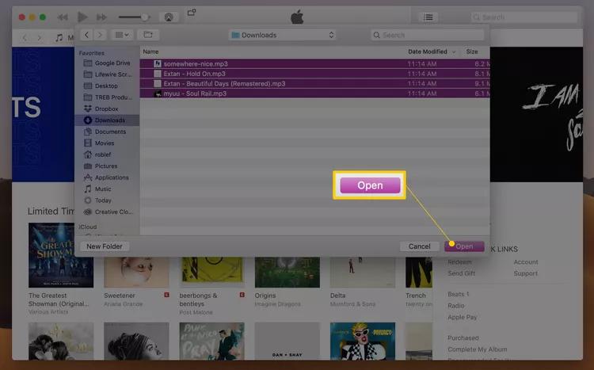Open Google Drive folder in sidebar
594x370 pixels.
point(112,63)
